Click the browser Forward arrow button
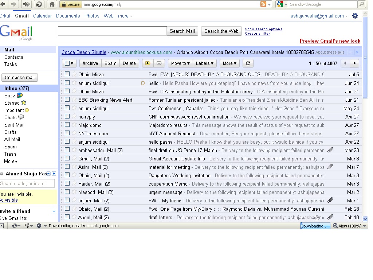This screenshot has height=280, width=373. [14, 4]
